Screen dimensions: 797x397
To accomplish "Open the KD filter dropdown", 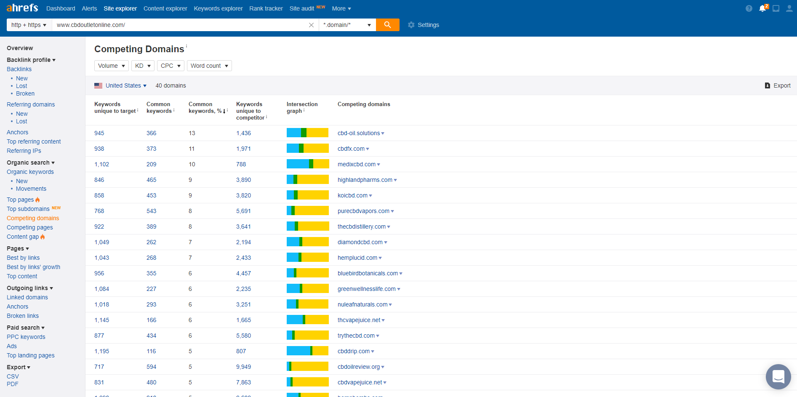I will pyautogui.click(x=143, y=66).
